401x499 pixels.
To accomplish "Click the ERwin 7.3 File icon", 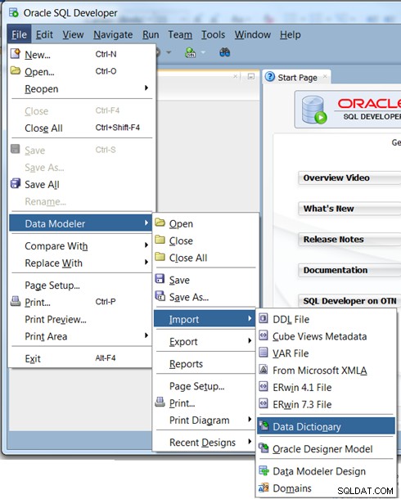I will pyautogui.click(x=264, y=403).
